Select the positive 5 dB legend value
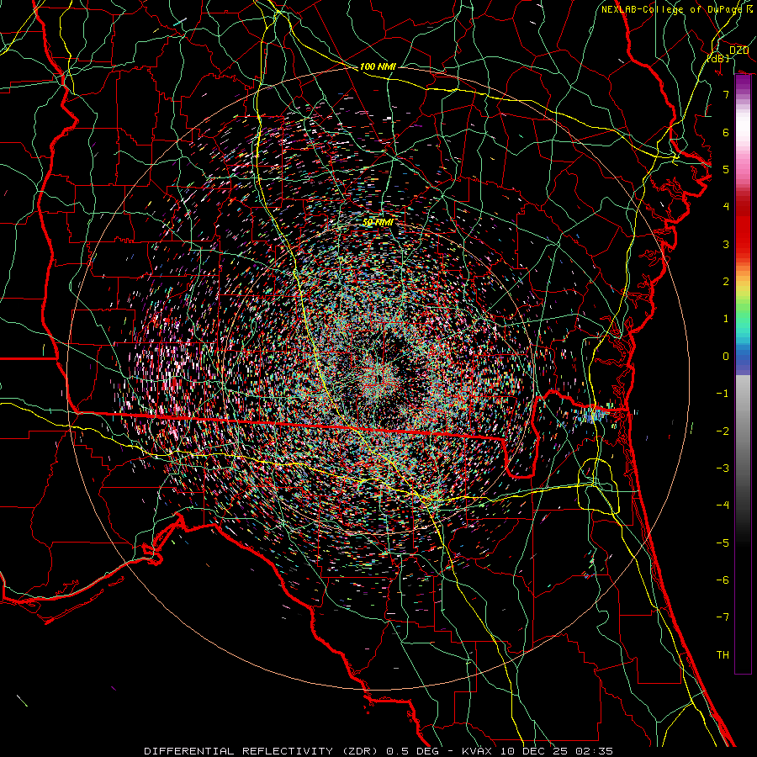Image resolution: width=757 pixels, height=757 pixels. coord(726,169)
